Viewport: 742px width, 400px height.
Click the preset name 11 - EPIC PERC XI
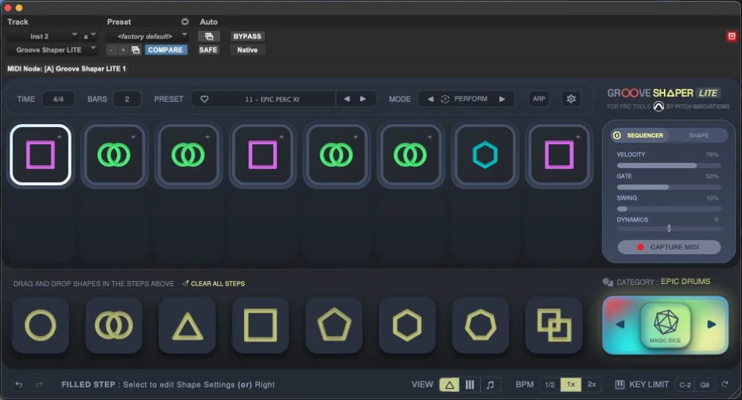(x=272, y=100)
